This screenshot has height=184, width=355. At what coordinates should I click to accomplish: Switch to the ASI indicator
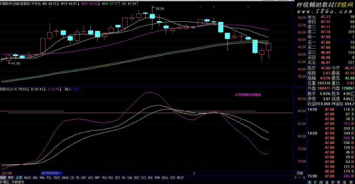(90, 178)
